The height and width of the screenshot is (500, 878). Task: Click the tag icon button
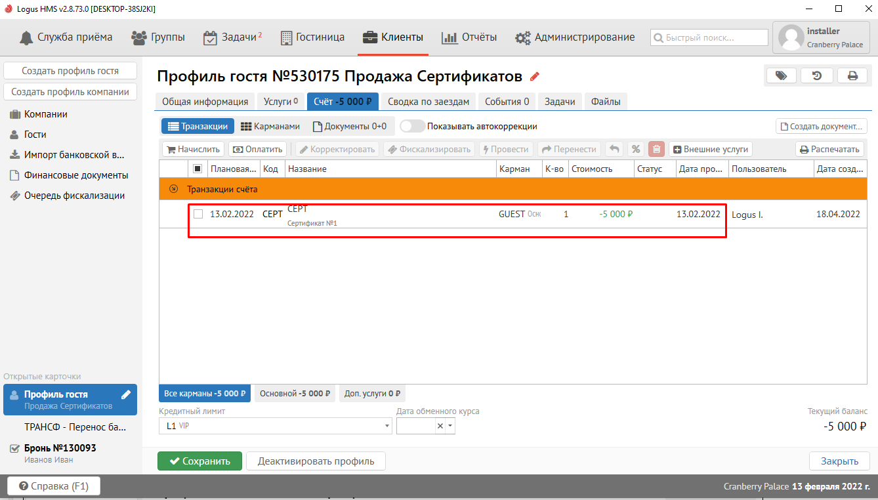pos(781,75)
